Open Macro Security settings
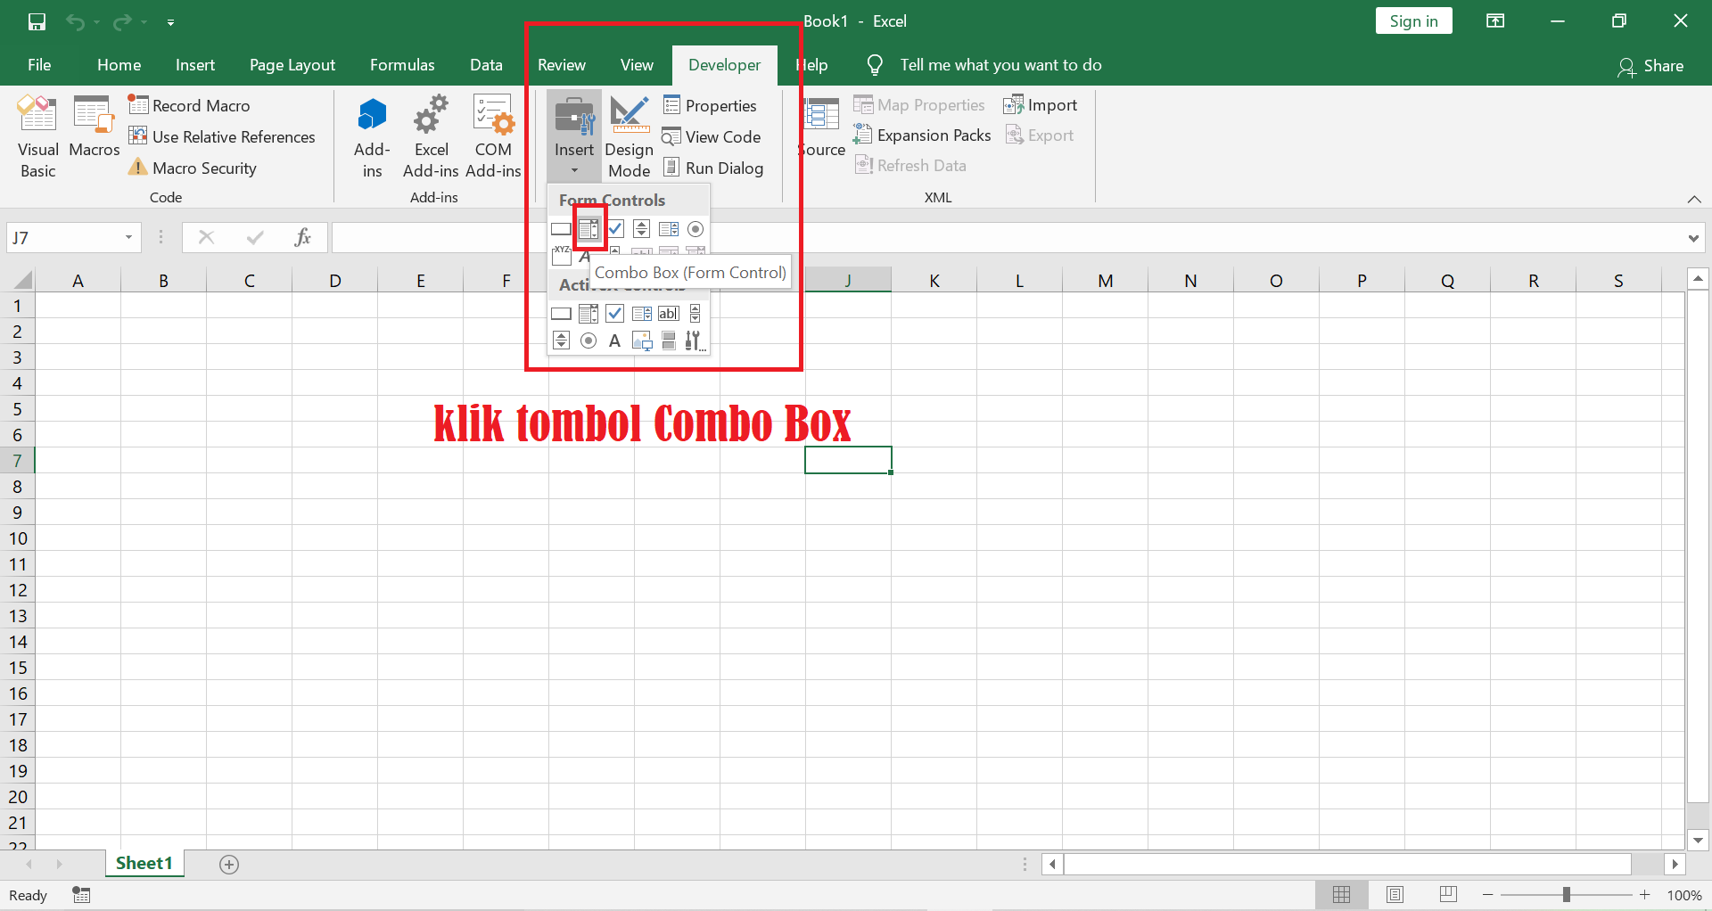 [192, 168]
